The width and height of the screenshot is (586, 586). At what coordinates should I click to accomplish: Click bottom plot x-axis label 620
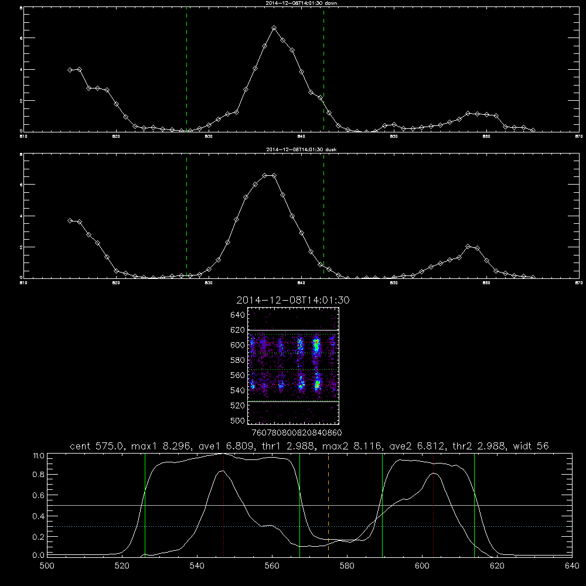[497, 566]
